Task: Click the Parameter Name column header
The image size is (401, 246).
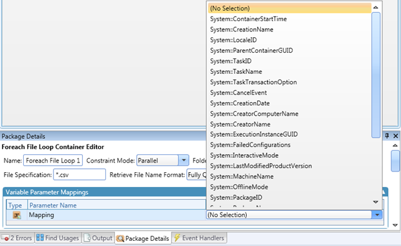Action: [x=116, y=205]
